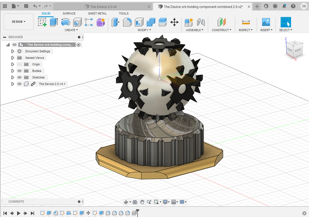Select the Joint tool icon

click(x=201, y=22)
